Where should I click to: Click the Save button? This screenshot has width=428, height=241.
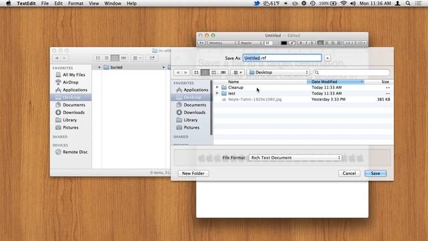point(375,173)
